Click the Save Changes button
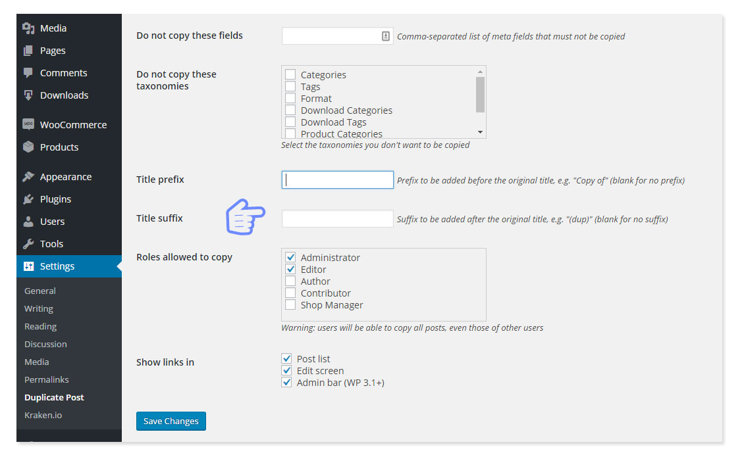The image size is (744, 457). click(171, 421)
